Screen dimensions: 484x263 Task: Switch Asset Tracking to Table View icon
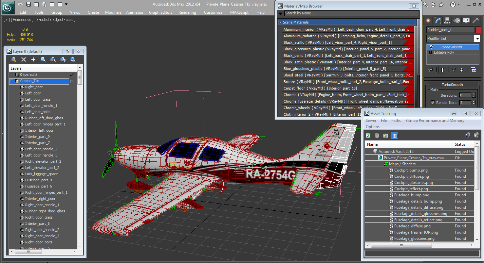[x=395, y=136]
